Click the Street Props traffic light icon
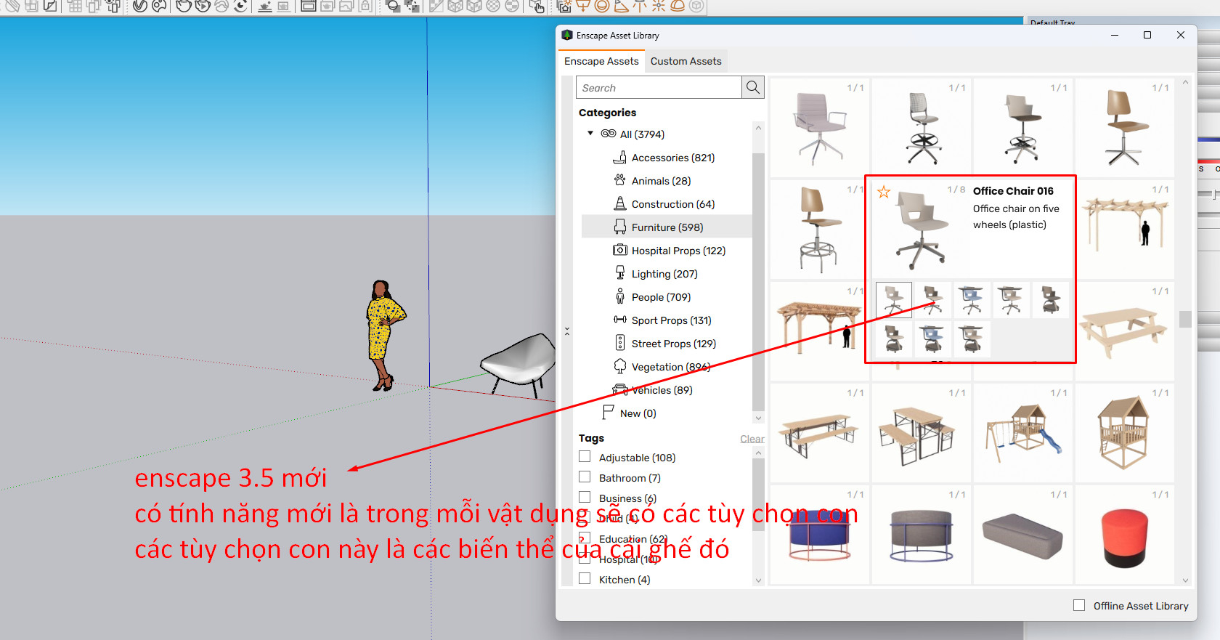 tap(619, 343)
